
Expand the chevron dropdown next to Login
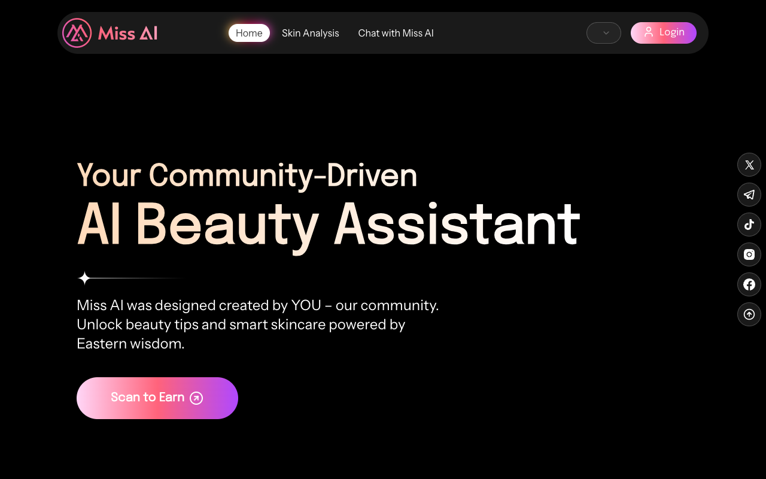603,33
